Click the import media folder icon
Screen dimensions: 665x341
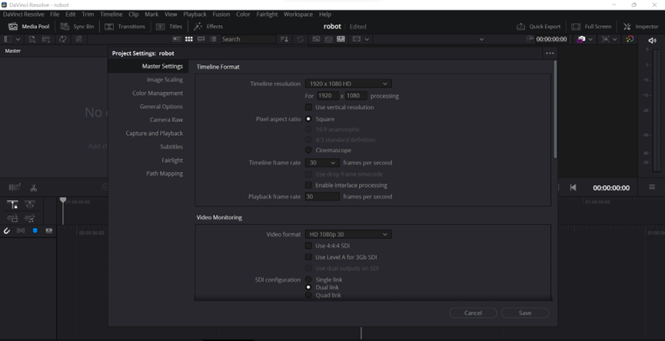coord(46,39)
